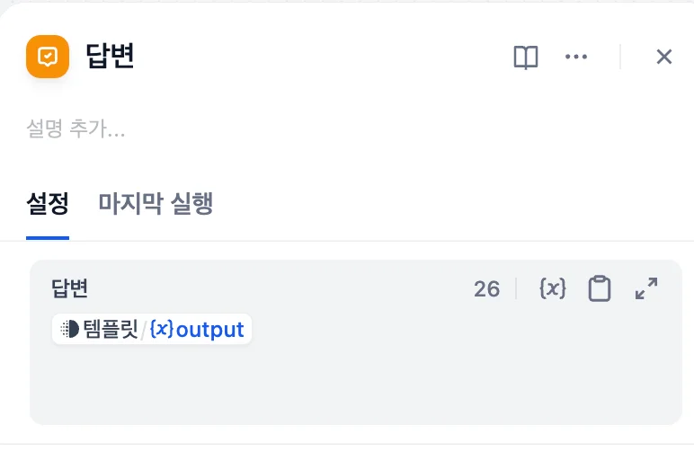Click the slash separator between 템플릿 and output

point(144,330)
